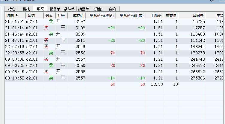This screenshot has height=124, width=225.
Task: Click the total 50 under 平仓盈亏(盯市)
Action: tap(143, 85)
